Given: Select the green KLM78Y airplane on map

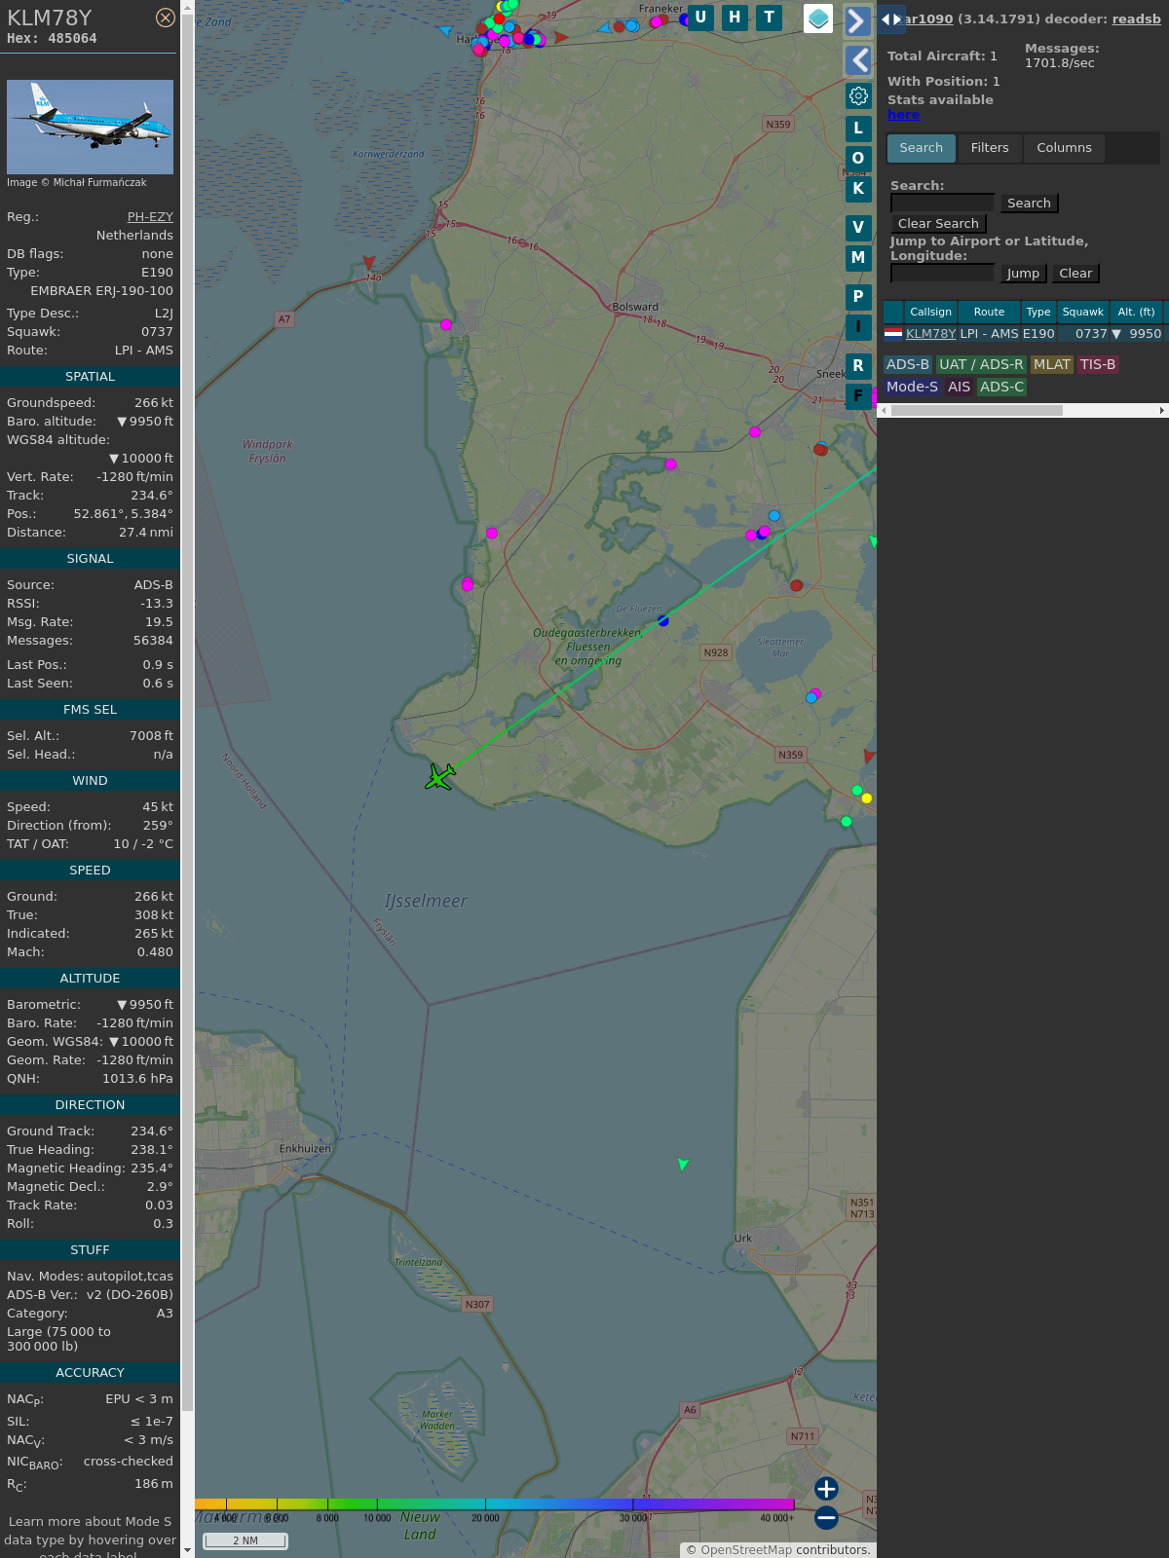Looking at the screenshot, I should tap(439, 776).
